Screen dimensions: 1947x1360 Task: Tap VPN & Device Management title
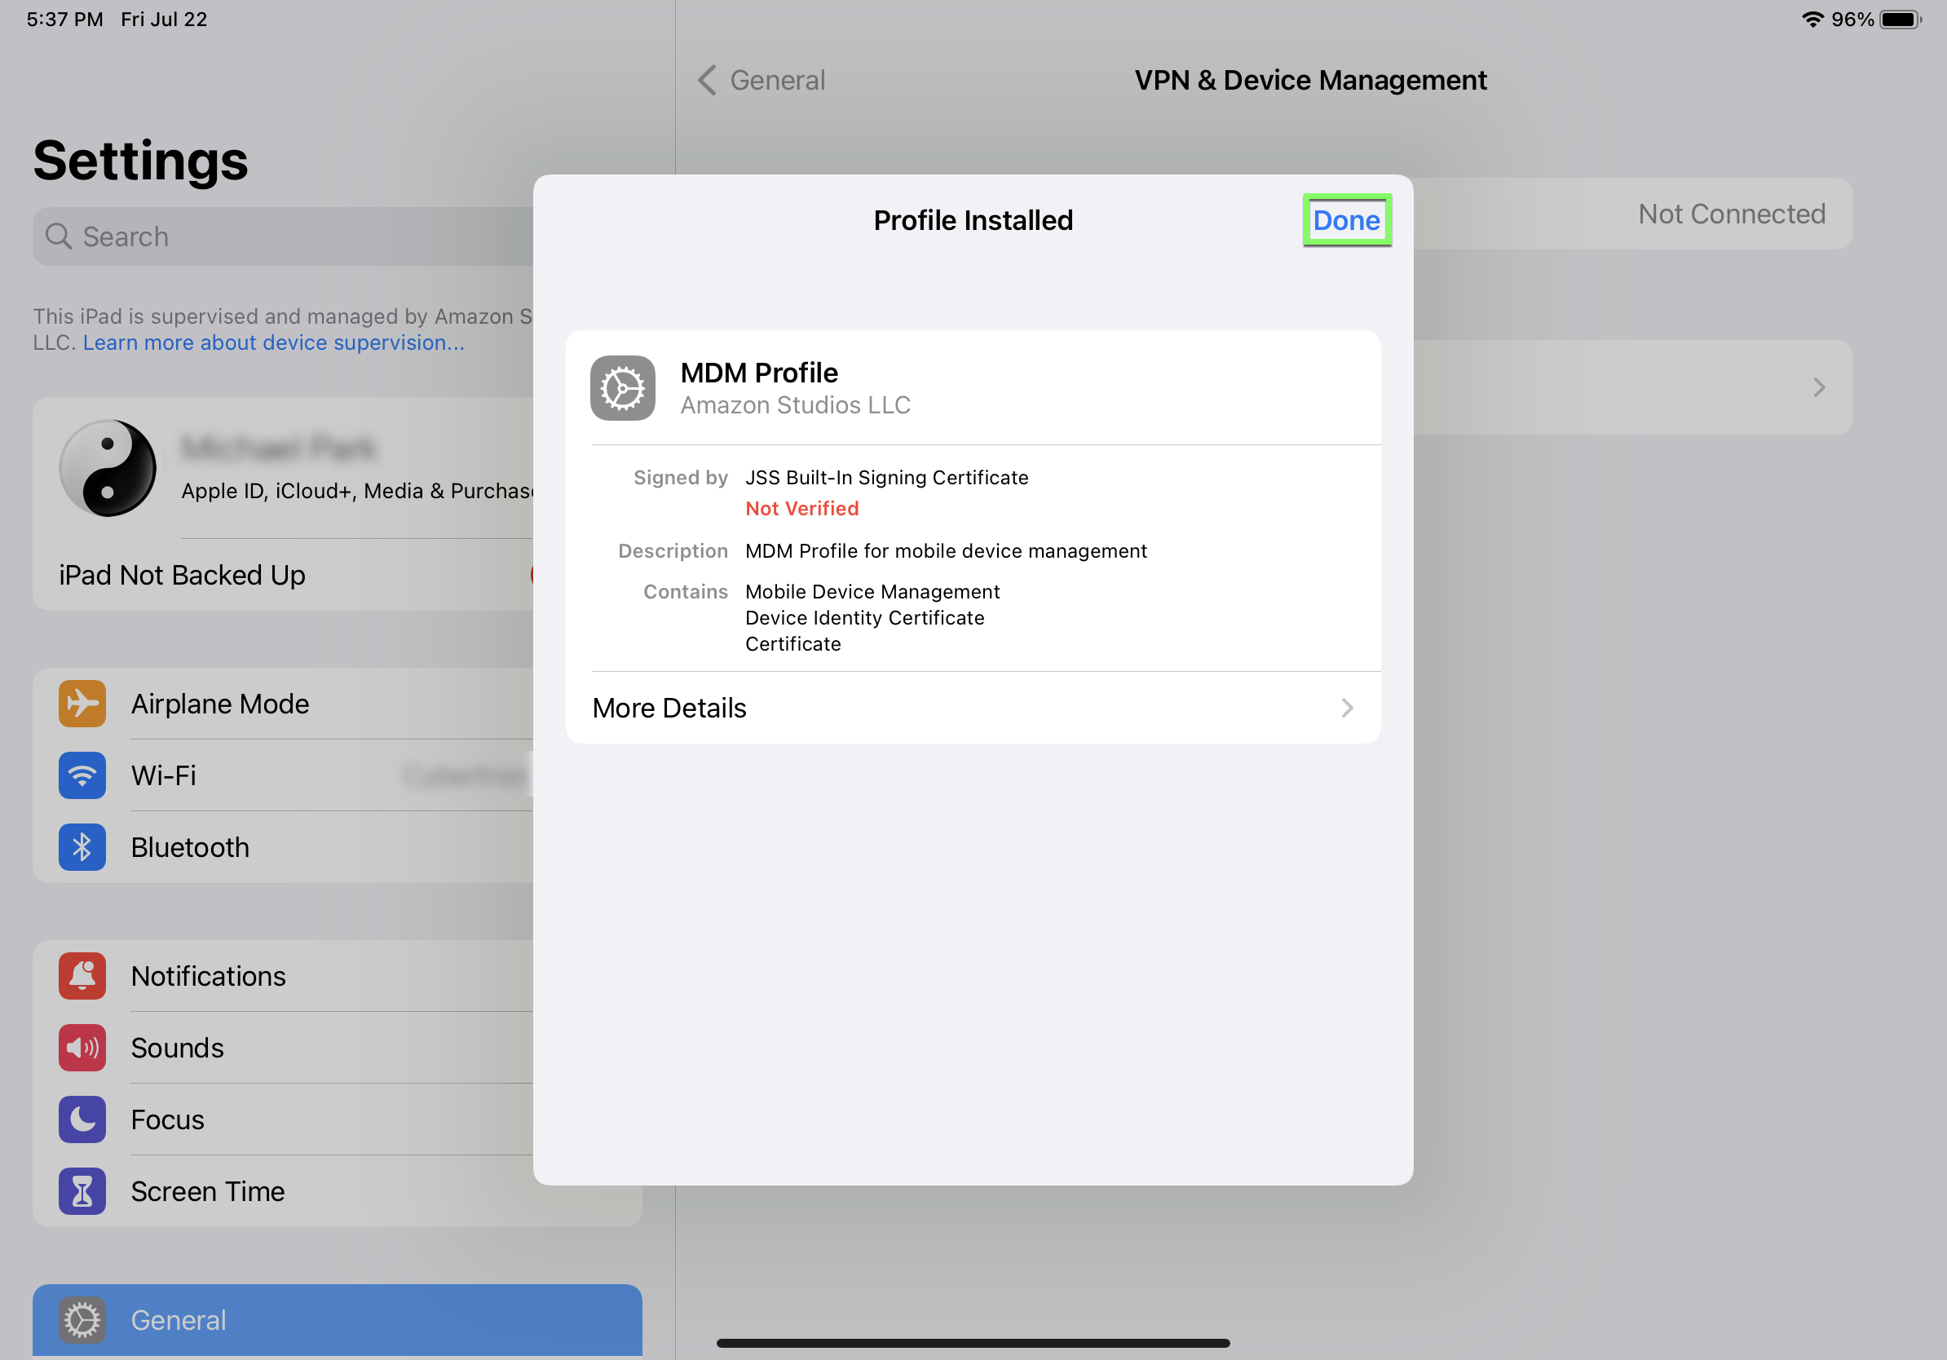coord(1310,81)
